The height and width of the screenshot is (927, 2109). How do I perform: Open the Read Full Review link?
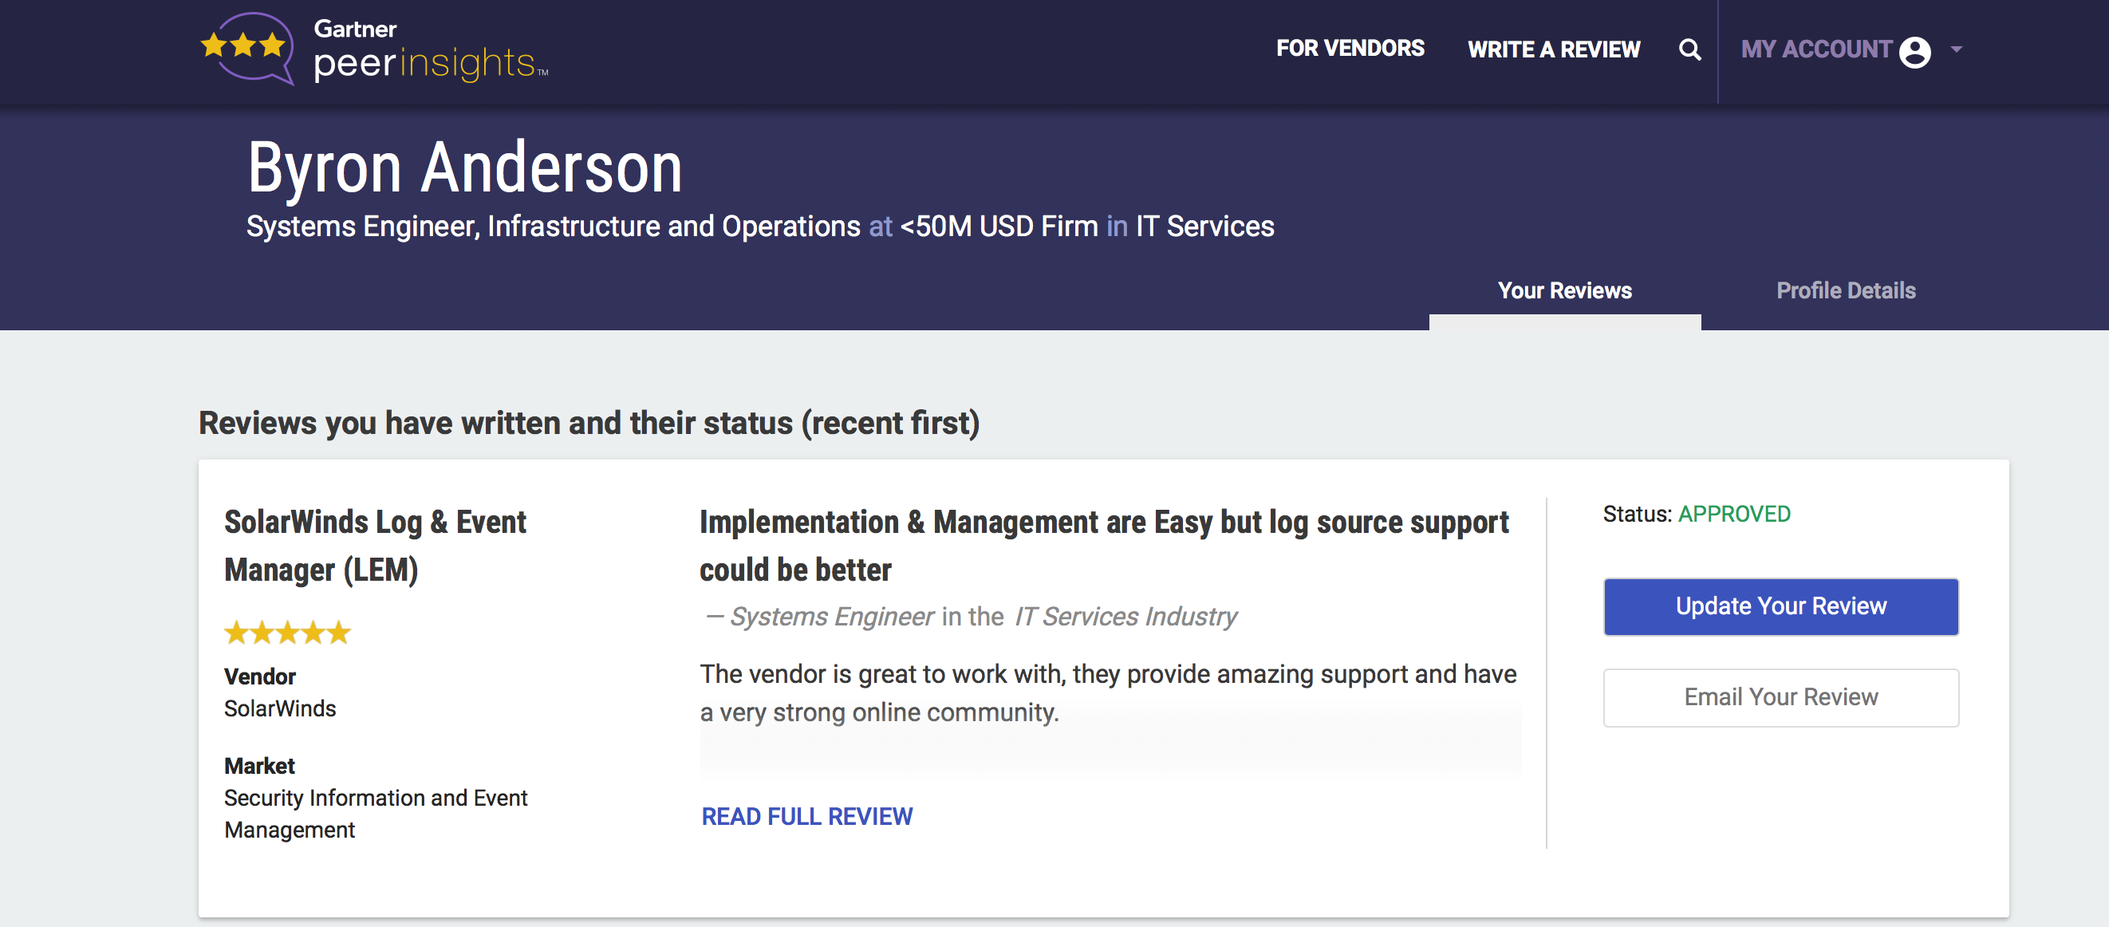pyautogui.click(x=806, y=816)
